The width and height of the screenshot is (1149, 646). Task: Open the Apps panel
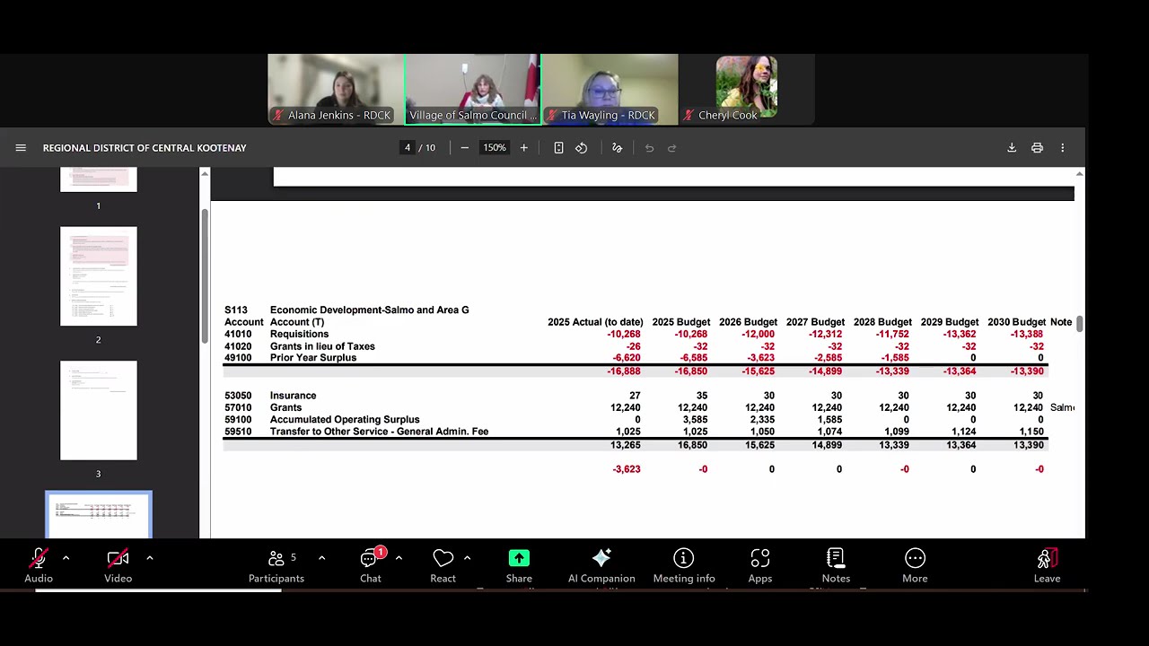pos(760,566)
